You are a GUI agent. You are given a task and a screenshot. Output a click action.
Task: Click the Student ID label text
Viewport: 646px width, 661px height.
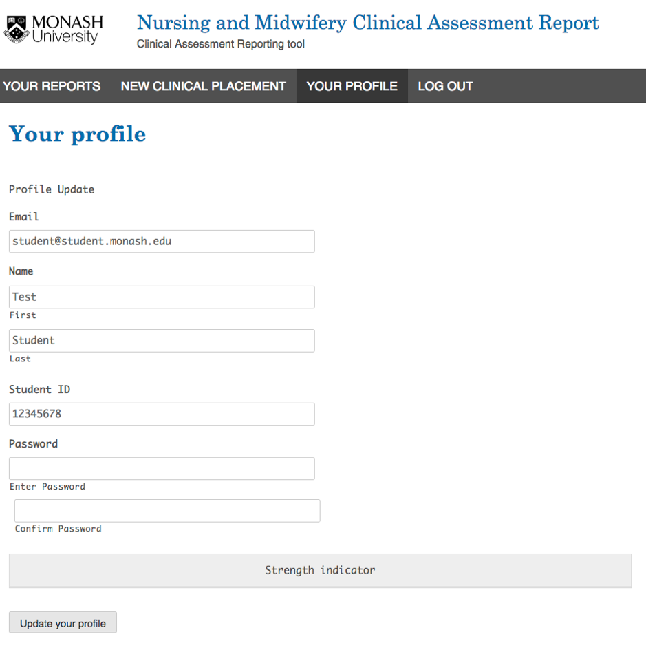click(39, 389)
